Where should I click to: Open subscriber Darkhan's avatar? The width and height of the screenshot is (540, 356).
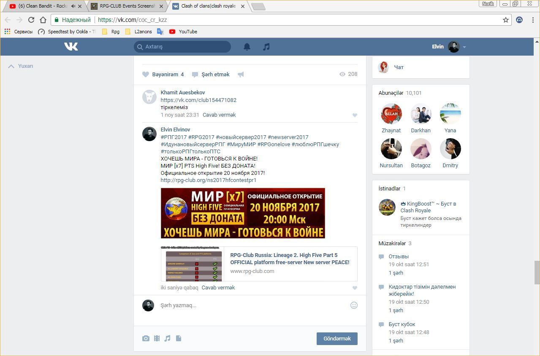coord(421,114)
